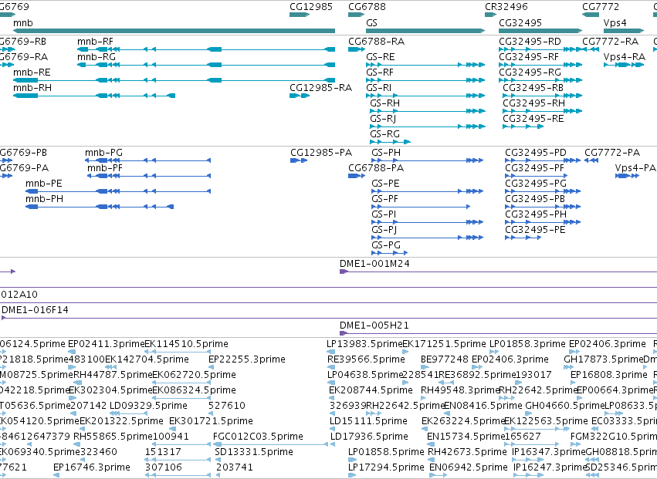Select EST LD17936.5prime
This screenshot has height=479, width=657.
(333, 444)
